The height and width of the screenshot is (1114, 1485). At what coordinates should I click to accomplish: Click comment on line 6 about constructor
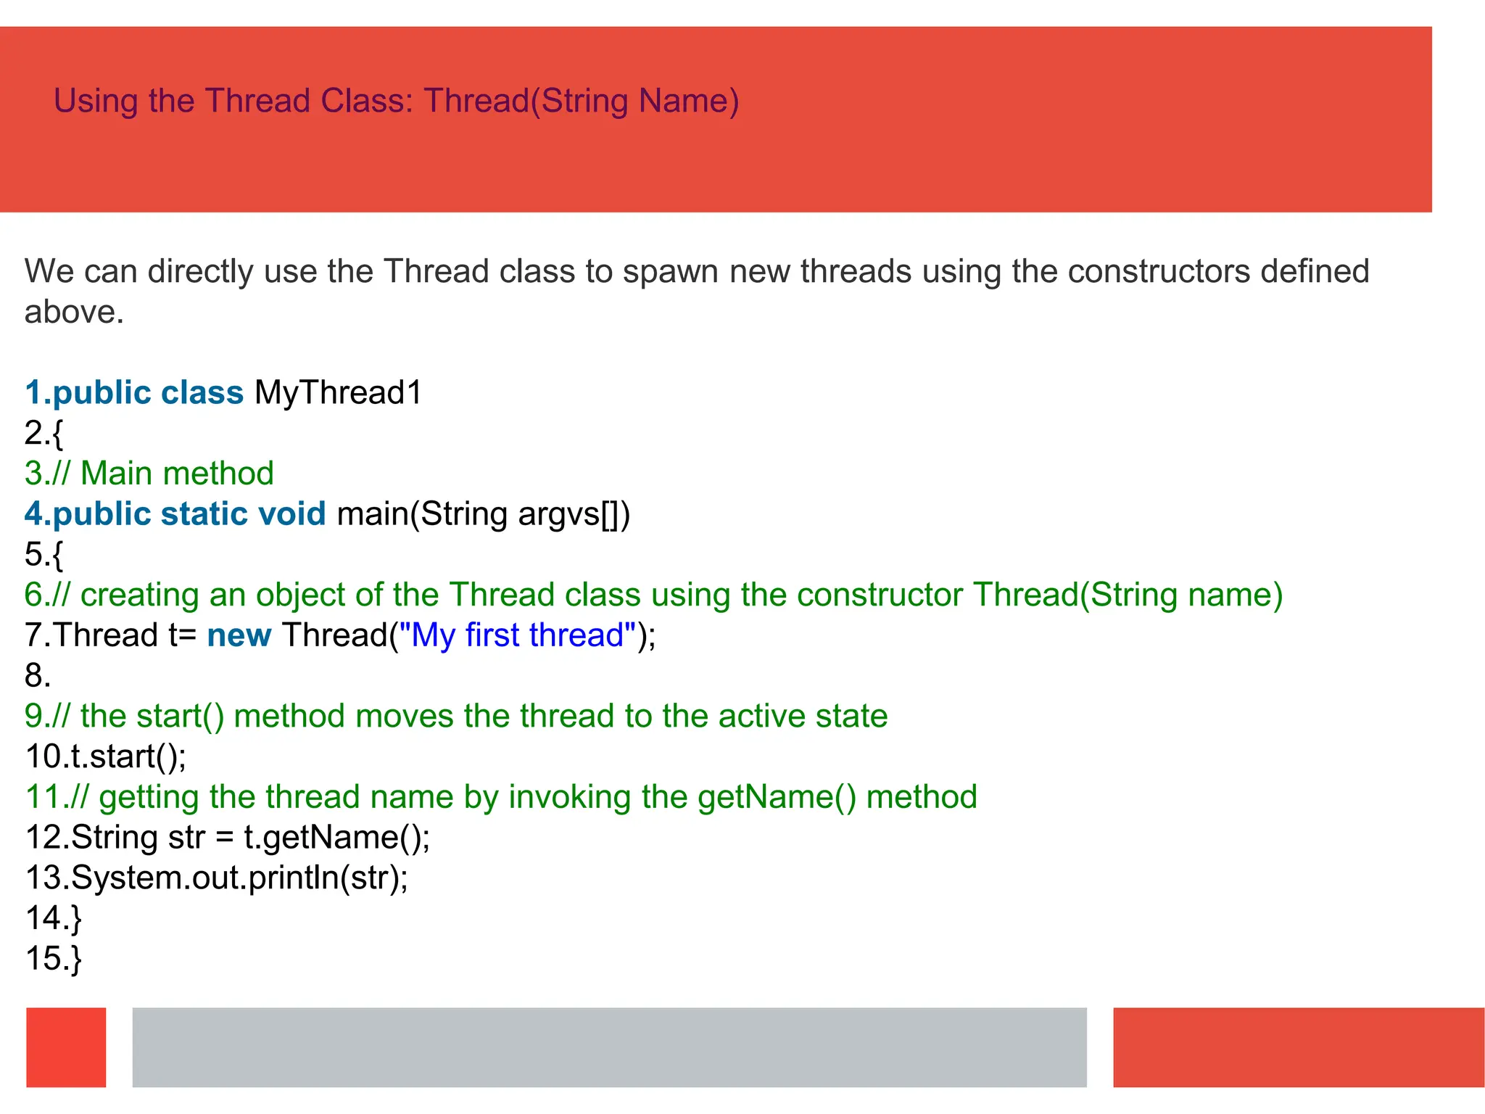point(653,595)
